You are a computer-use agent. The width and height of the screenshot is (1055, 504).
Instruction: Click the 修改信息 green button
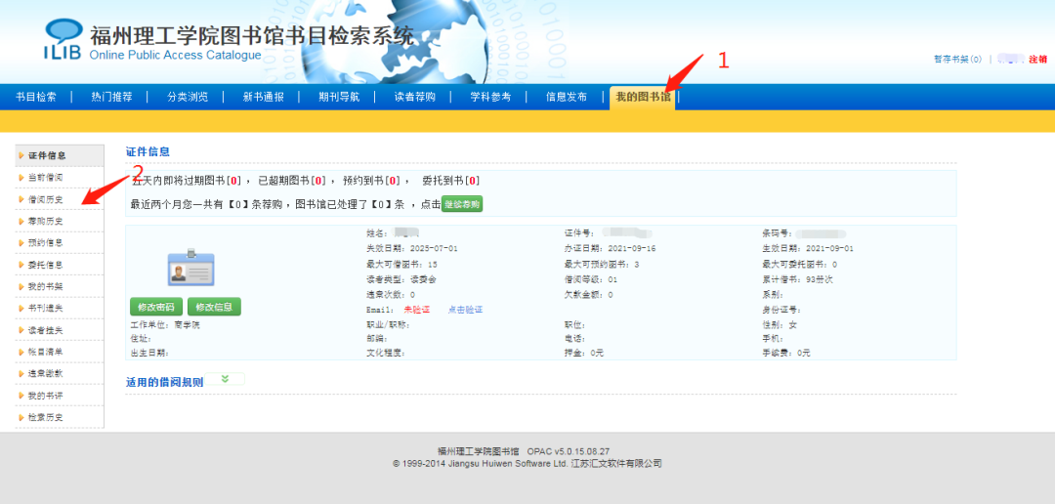[214, 307]
